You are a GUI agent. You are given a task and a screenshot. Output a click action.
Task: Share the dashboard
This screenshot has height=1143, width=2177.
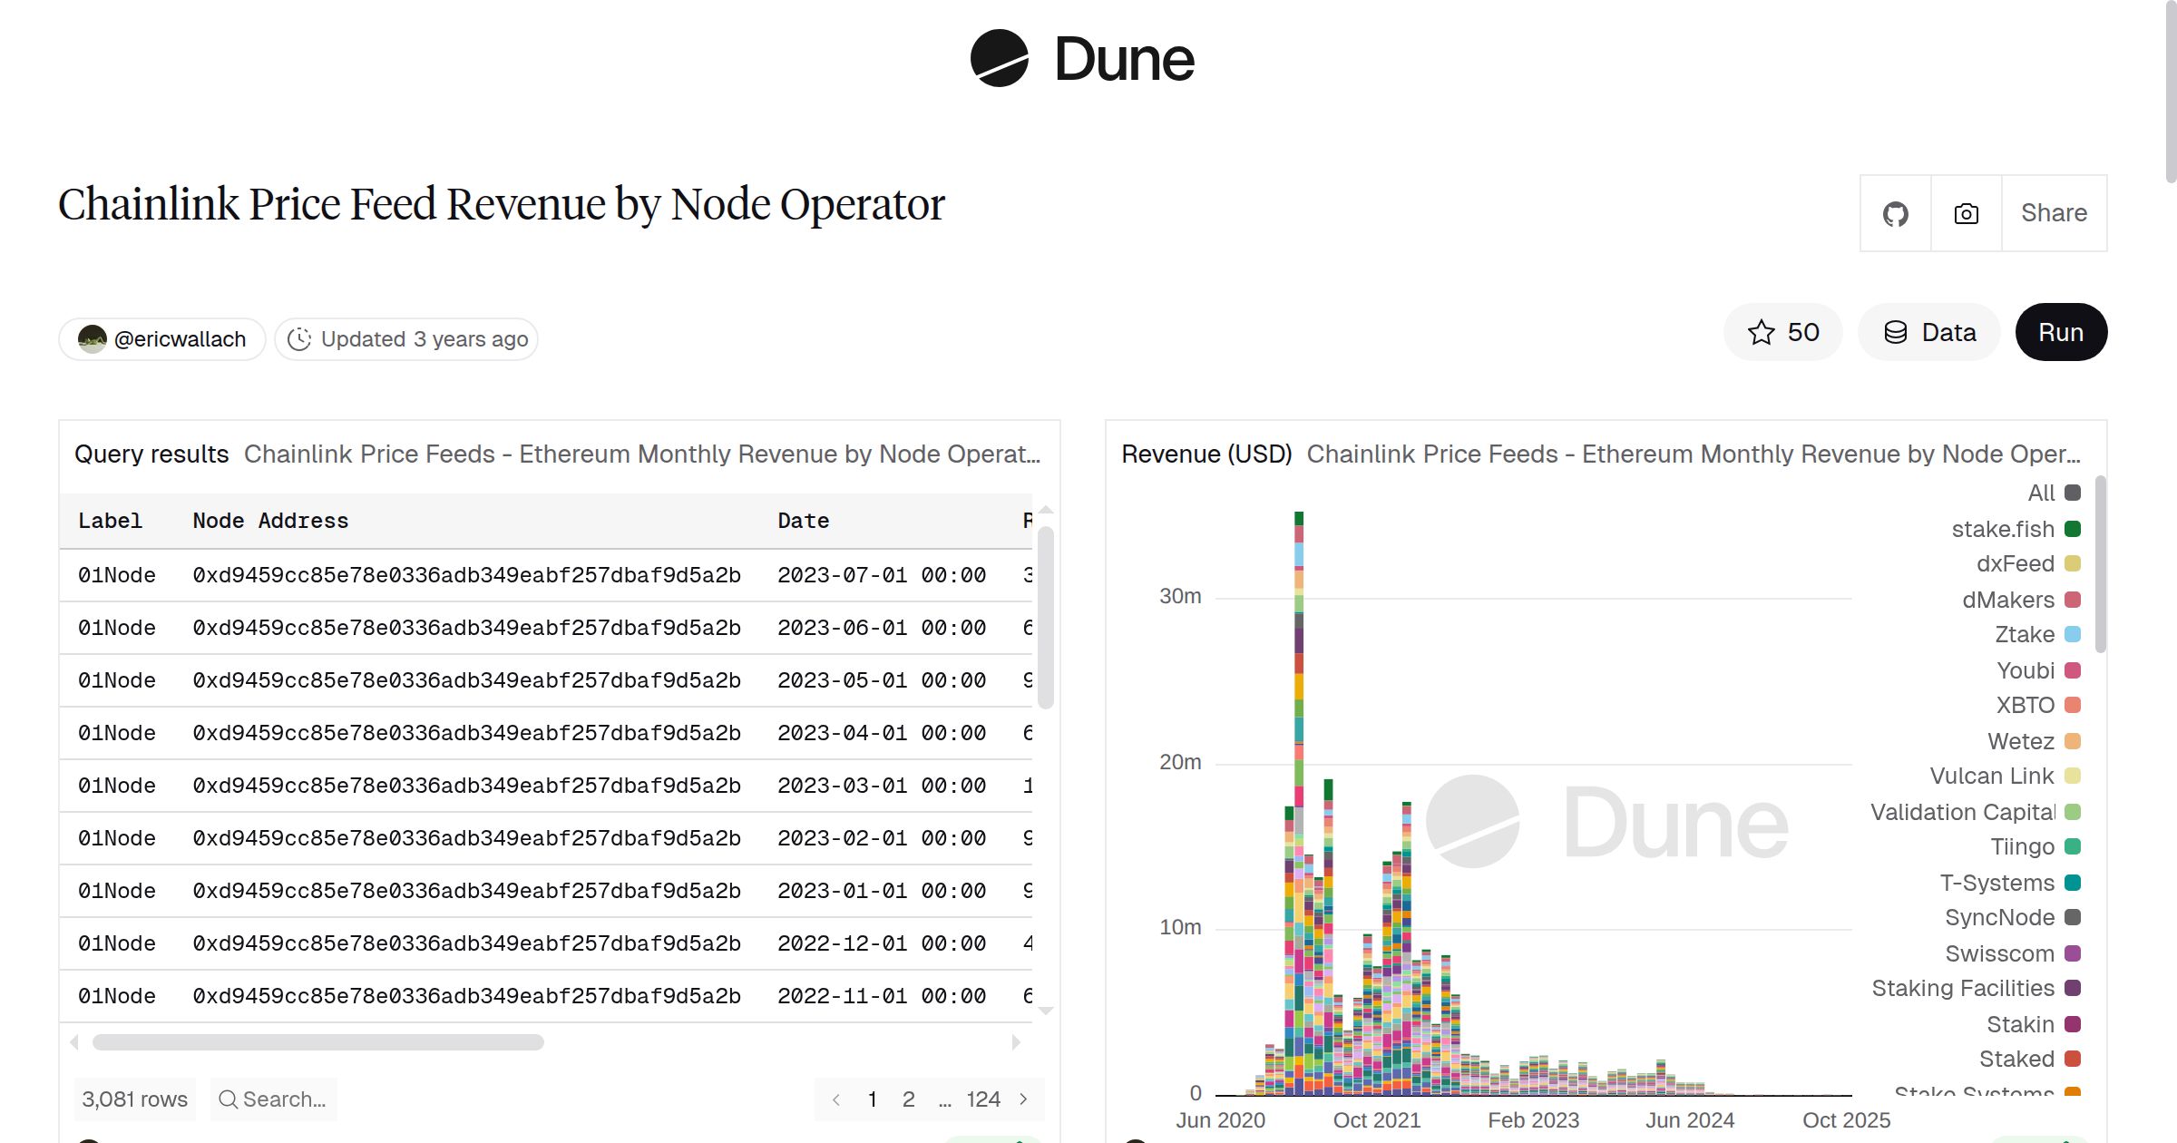[2054, 213]
